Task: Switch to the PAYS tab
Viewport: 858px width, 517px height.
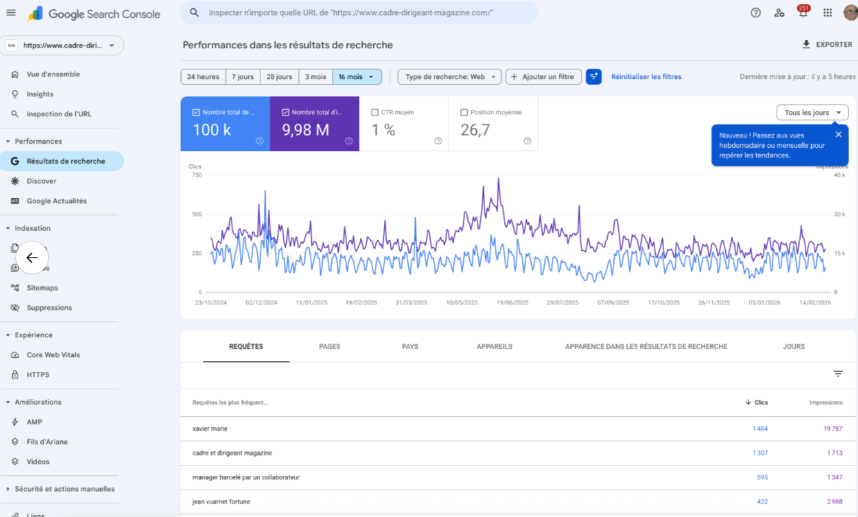Action: coord(410,346)
